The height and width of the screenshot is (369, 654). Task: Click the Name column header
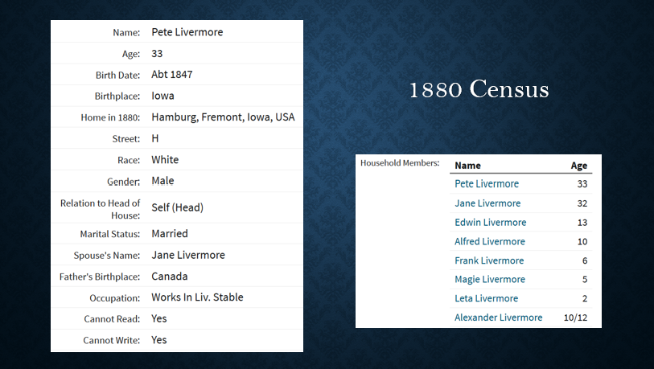point(467,166)
